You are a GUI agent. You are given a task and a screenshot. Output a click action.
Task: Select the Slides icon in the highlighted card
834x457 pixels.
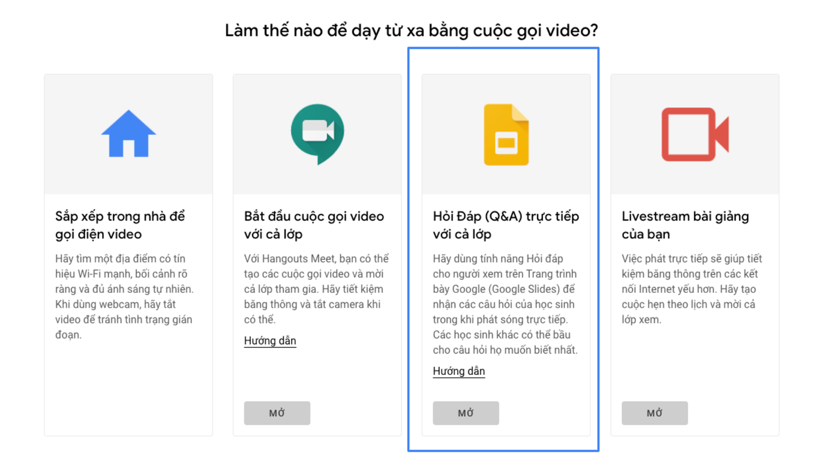coord(505,133)
